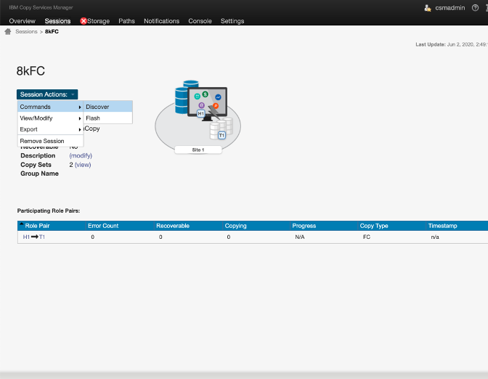Click the IBM Copy Services Manager title
The height and width of the screenshot is (379, 488).
41,7
